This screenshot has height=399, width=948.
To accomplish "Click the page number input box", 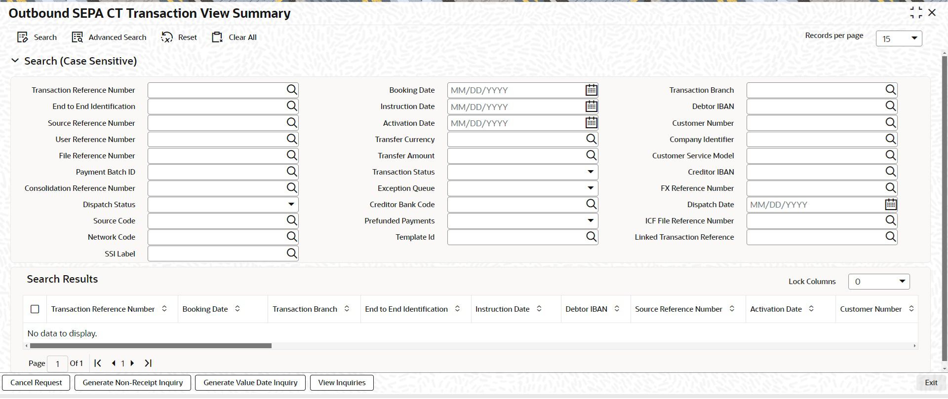I will [57, 364].
